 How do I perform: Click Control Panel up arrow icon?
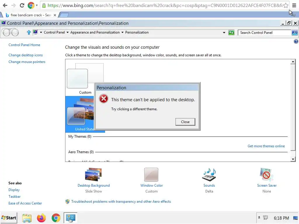tap(29, 32)
